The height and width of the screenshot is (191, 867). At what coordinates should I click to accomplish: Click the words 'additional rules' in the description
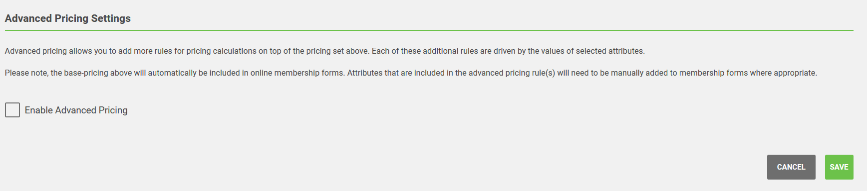coord(450,51)
